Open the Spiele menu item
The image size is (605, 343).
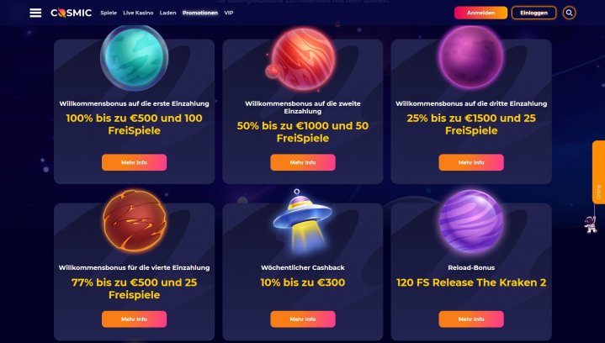tap(109, 13)
